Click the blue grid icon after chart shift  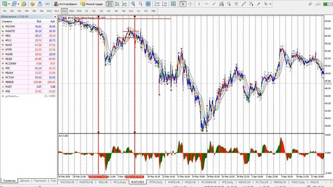[173, 4]
